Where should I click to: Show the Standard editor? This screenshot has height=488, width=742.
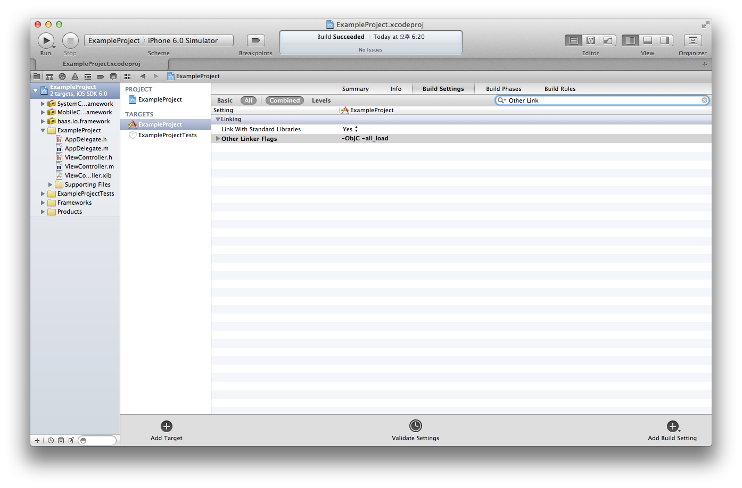[x=574, y=40]
